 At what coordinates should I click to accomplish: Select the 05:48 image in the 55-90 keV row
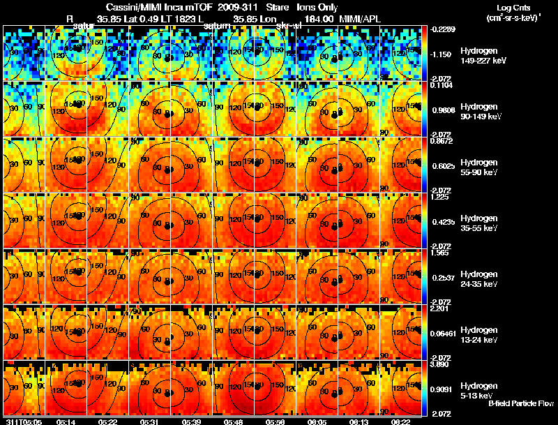(x=233, y=165)
